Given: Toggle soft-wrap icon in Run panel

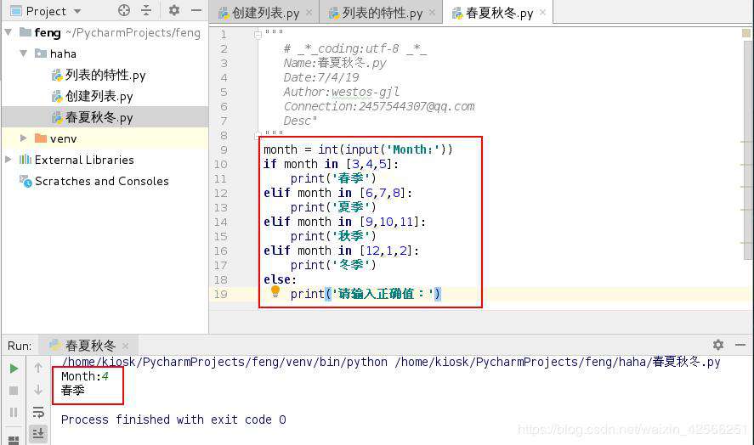Looking at the screenshot, I should (38, 412).
